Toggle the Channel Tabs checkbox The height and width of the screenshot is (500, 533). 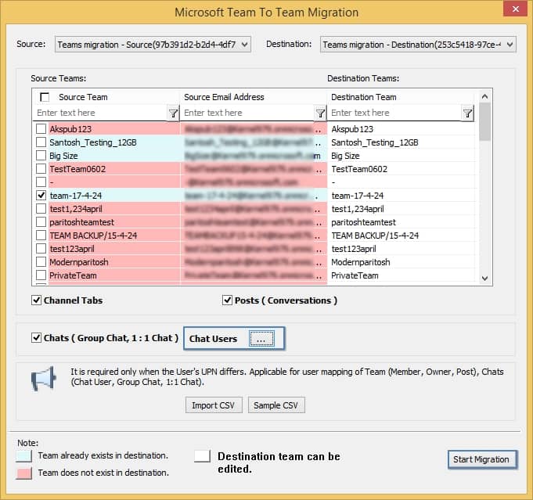coord(36,300)
